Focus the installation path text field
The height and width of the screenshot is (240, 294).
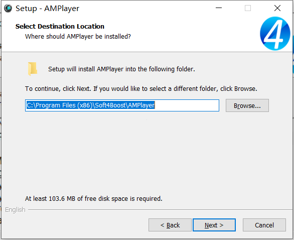coord(122,105)
